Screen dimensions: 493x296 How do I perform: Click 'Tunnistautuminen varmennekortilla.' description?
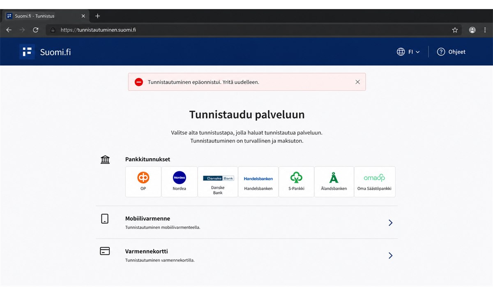click(x=160, y=260)
